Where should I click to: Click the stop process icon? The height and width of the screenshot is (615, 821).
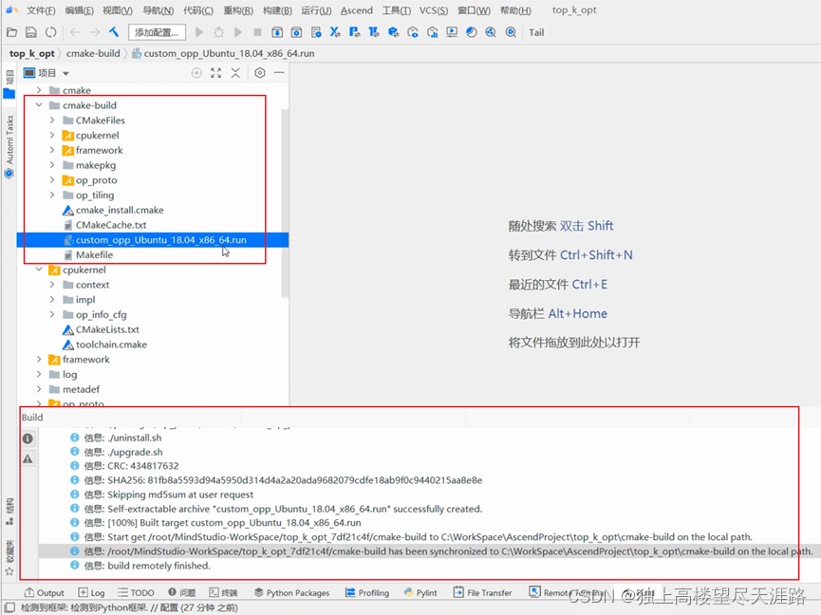click(x=257, y=31)
